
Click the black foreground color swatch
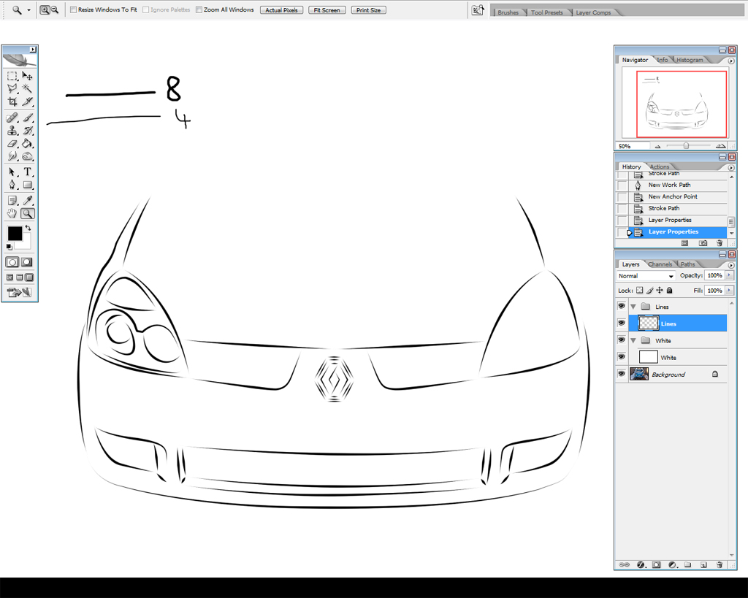tap(15, 233)
